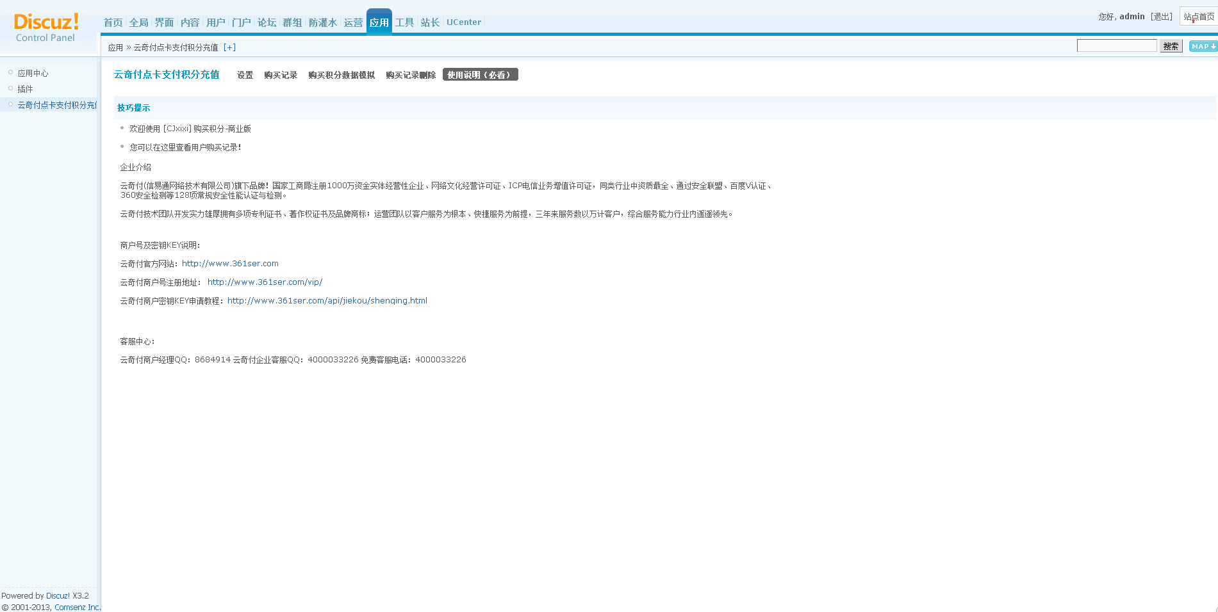Click the 客服中心 heading text
Image resolution: width=1218 pixels, height=612 pixels.
(138, 342)
